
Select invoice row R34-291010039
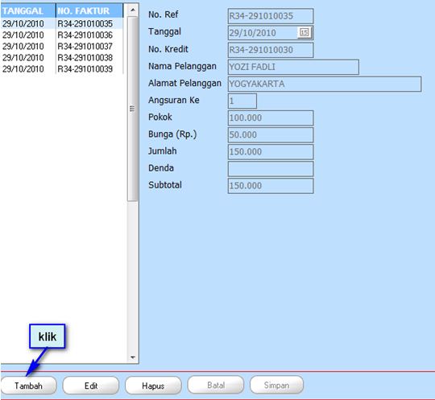pos(61,69)
